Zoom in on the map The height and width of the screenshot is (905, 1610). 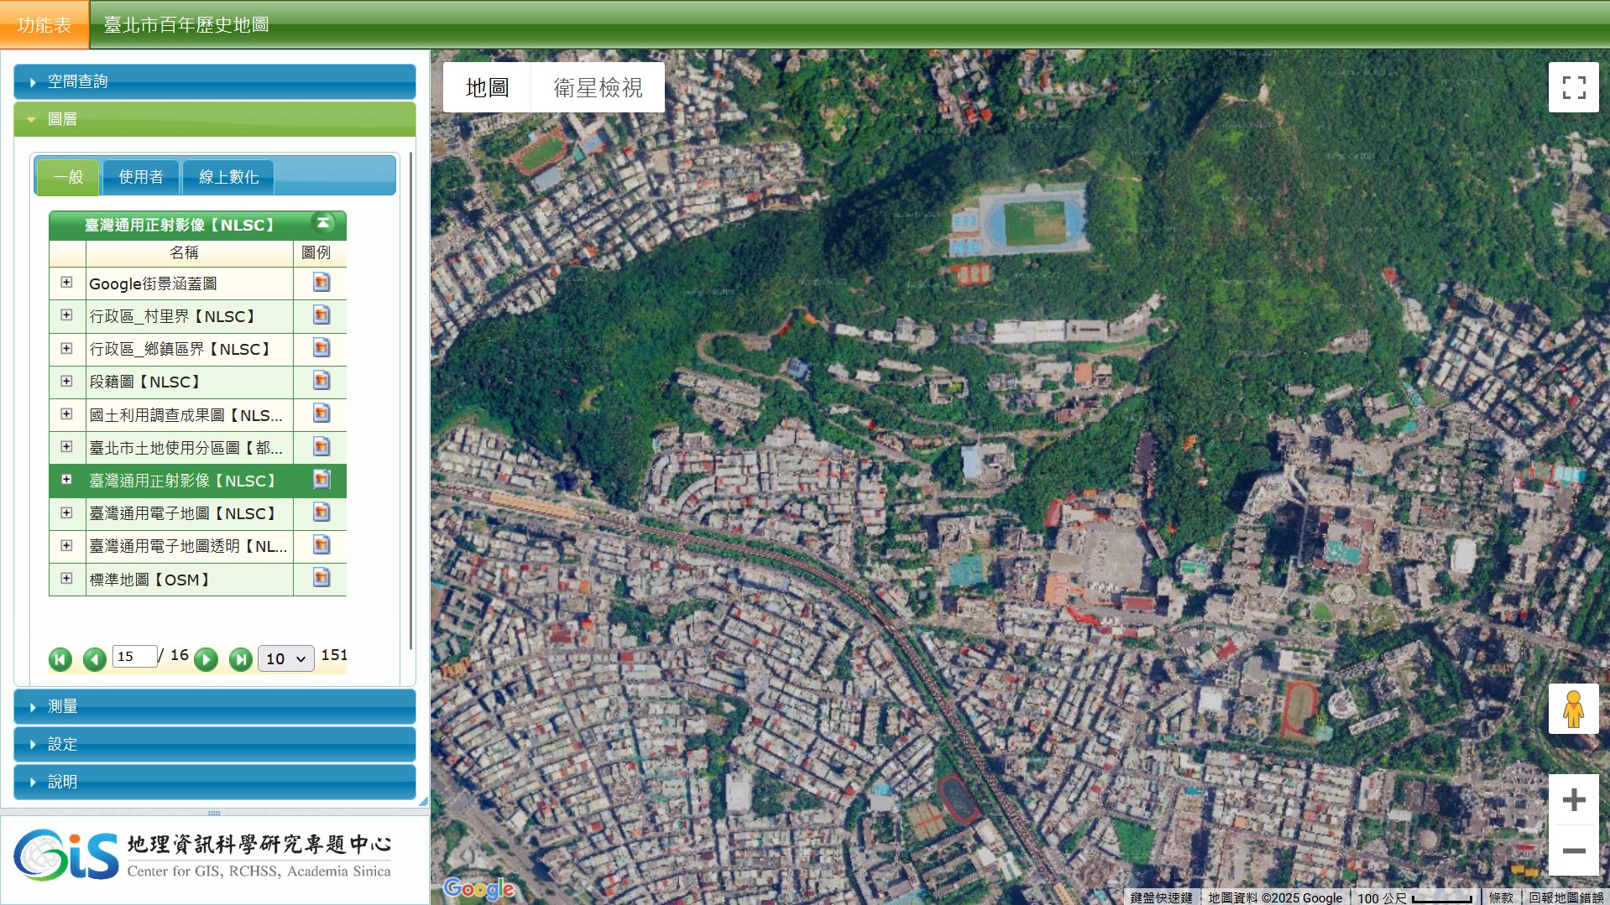(1574, 799)
